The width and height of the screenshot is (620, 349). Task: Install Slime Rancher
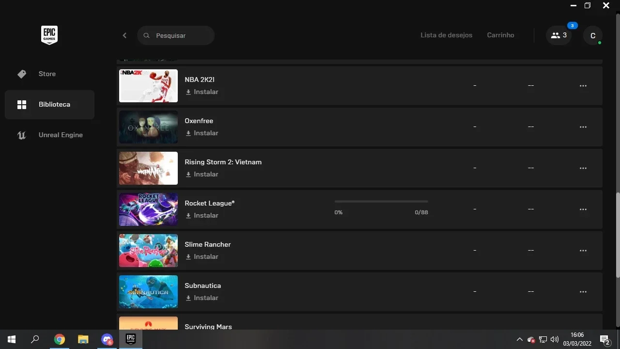click(202, 257)
